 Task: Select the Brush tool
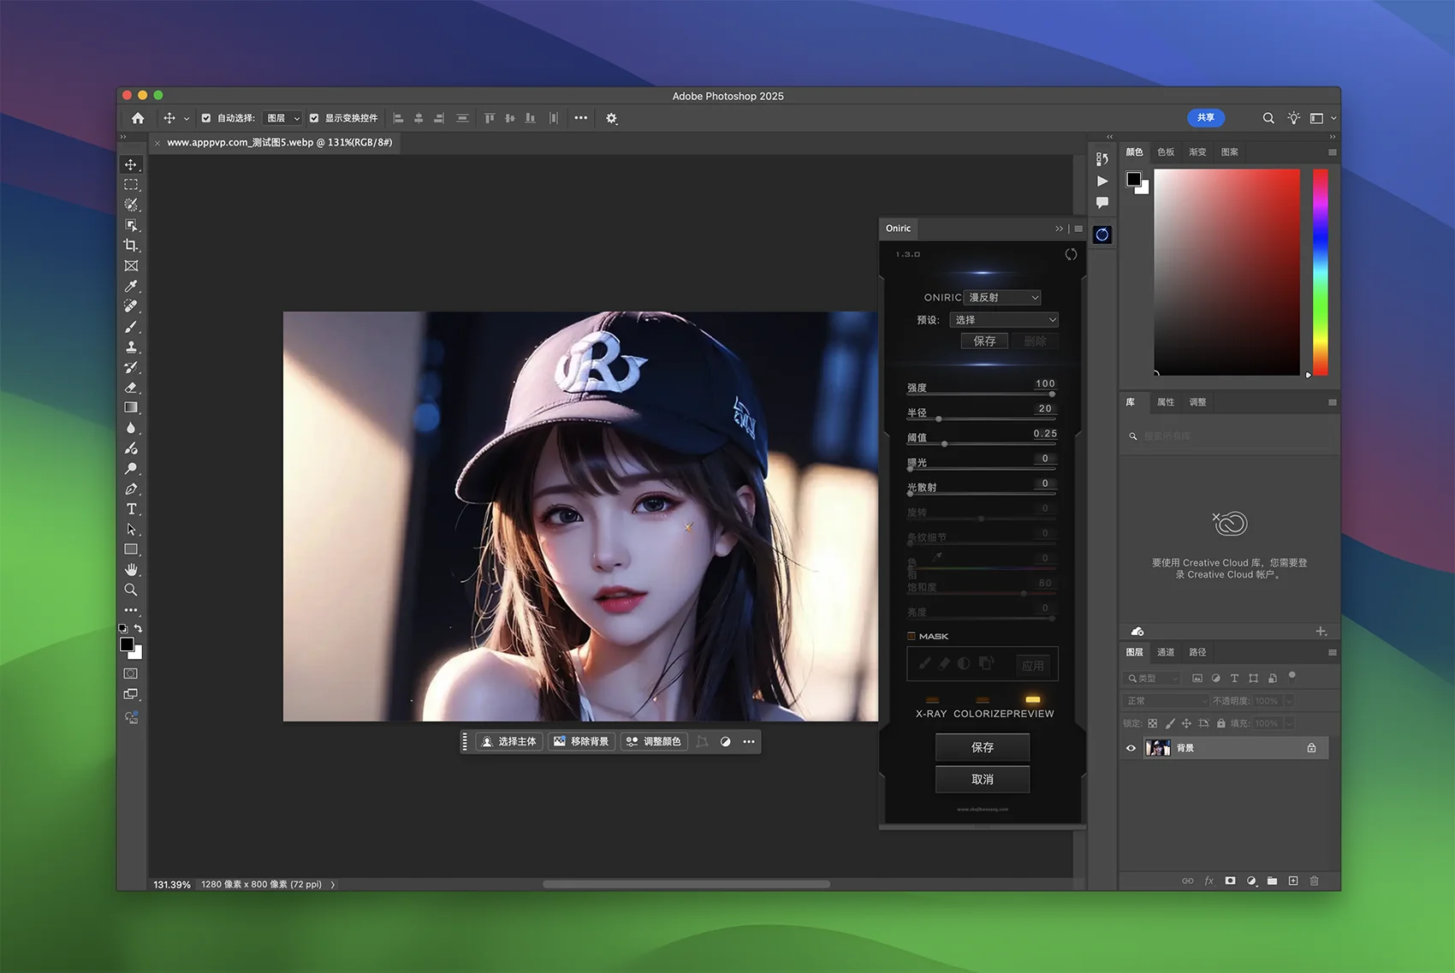(131, 327)
